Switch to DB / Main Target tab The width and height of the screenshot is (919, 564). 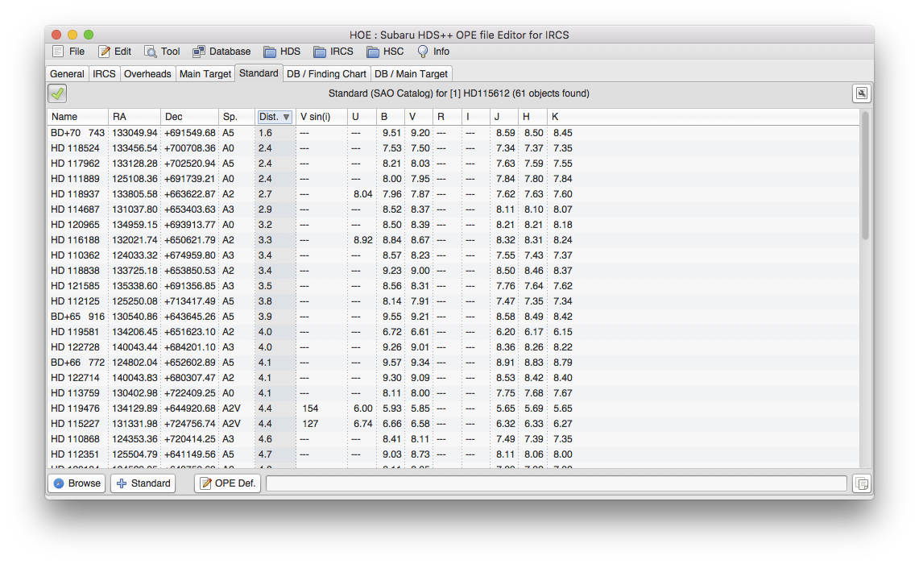411,74
